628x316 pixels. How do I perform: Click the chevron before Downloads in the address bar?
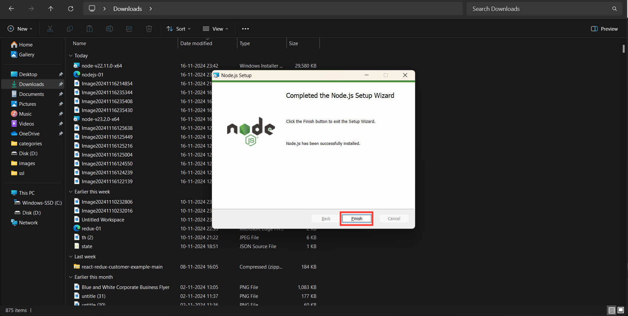click(105, 9)
